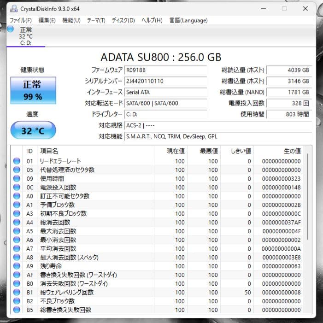
Task: Click status orb for row B5 総書き換え失敗回数
Action: [17, 310]
